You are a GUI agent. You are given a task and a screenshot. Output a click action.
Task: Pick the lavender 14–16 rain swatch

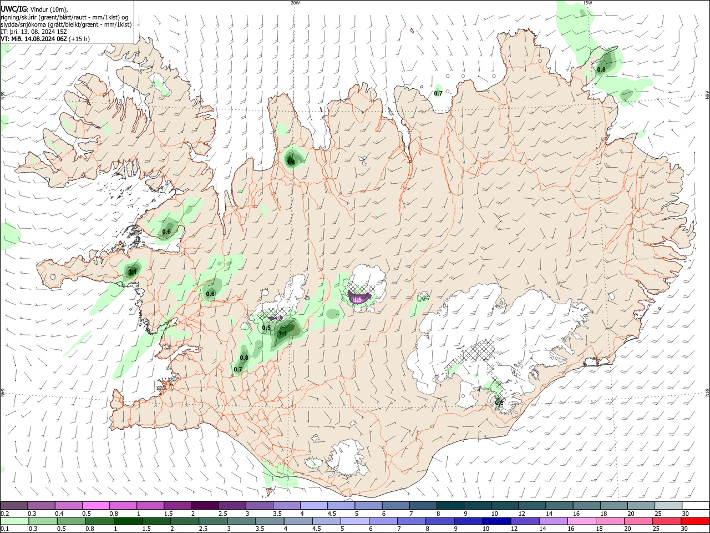(x=553, y=521)
